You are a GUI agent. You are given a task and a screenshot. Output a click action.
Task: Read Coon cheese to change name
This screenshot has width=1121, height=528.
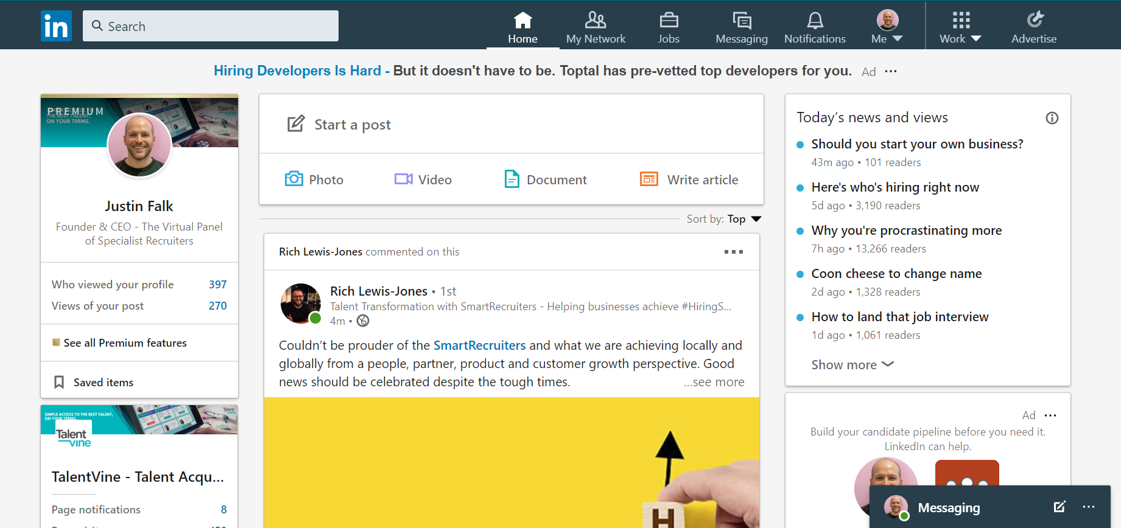[x=896, y=274]
